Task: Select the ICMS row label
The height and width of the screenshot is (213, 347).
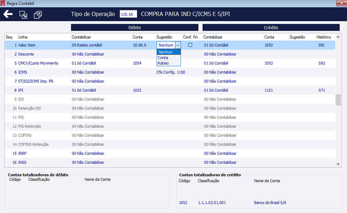Action: point(22,72)
